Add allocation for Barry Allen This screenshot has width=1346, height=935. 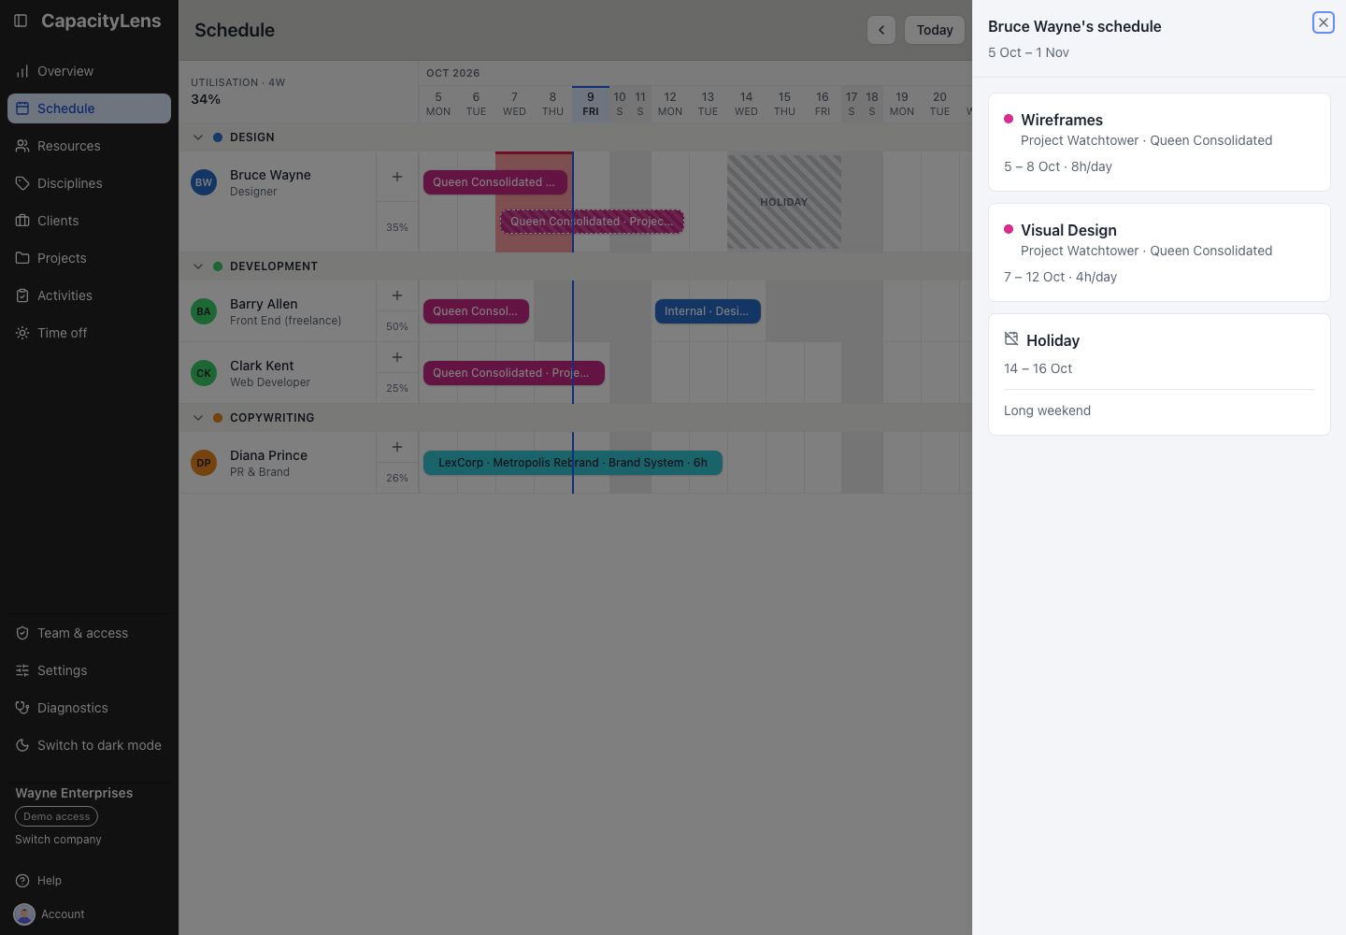point(397,295)
